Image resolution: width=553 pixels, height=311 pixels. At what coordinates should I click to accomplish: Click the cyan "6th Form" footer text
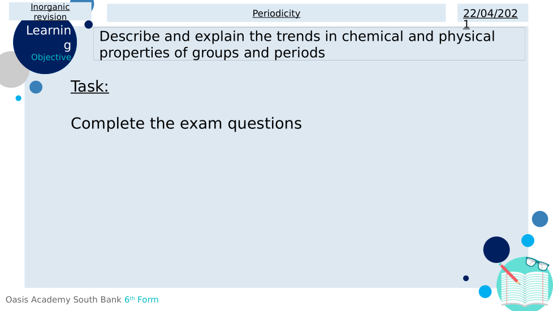pos(141,300)
